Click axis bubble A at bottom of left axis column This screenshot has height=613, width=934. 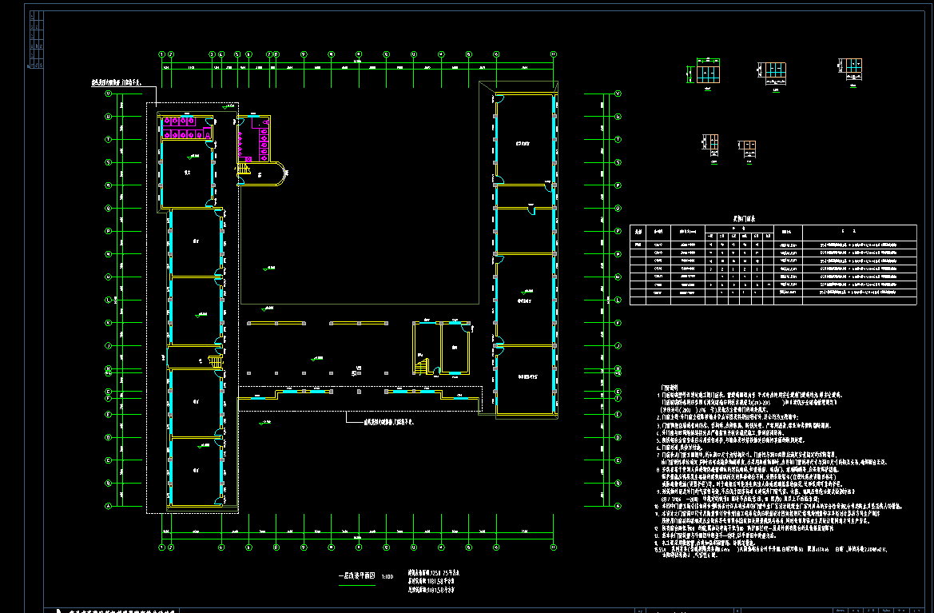point(109,507)
